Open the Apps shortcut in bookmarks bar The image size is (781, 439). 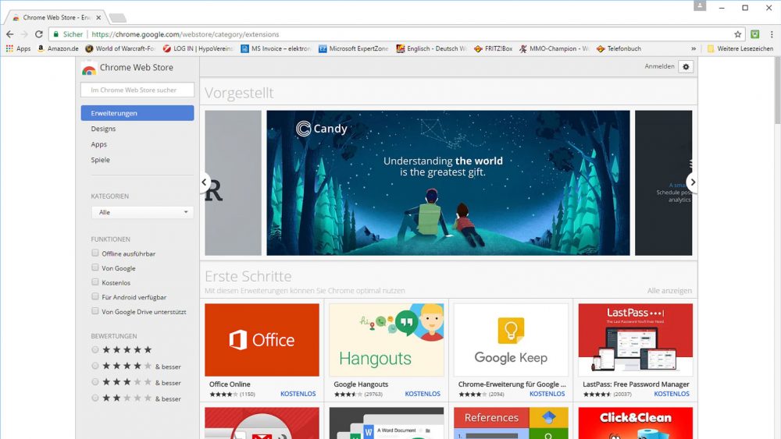[18, 48]
